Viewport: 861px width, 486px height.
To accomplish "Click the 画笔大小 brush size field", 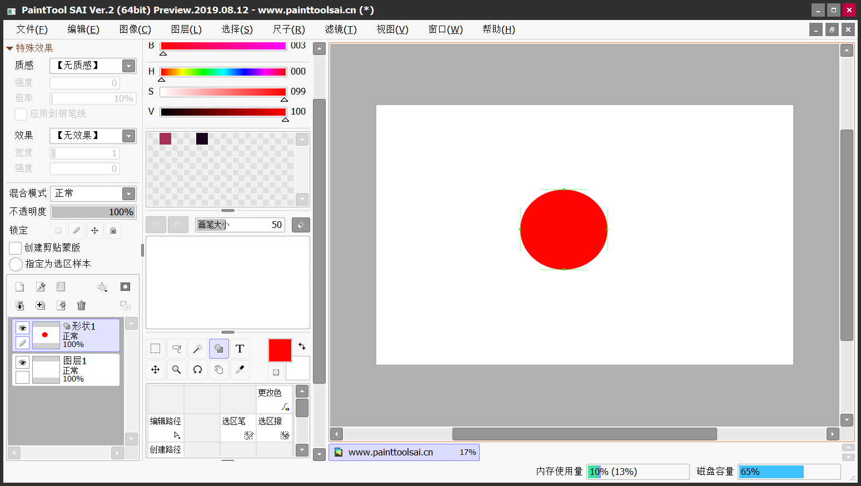I will [x=240, y=225].
